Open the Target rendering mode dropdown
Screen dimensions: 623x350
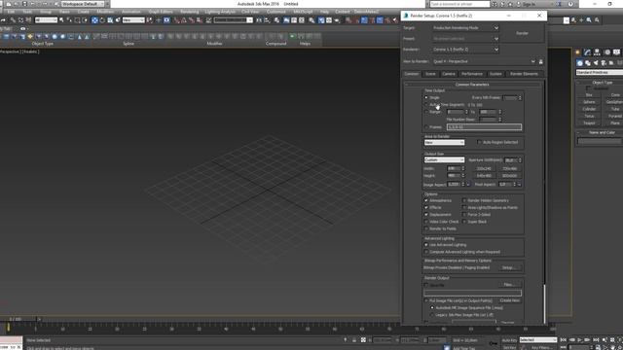[x=465, y=28]
